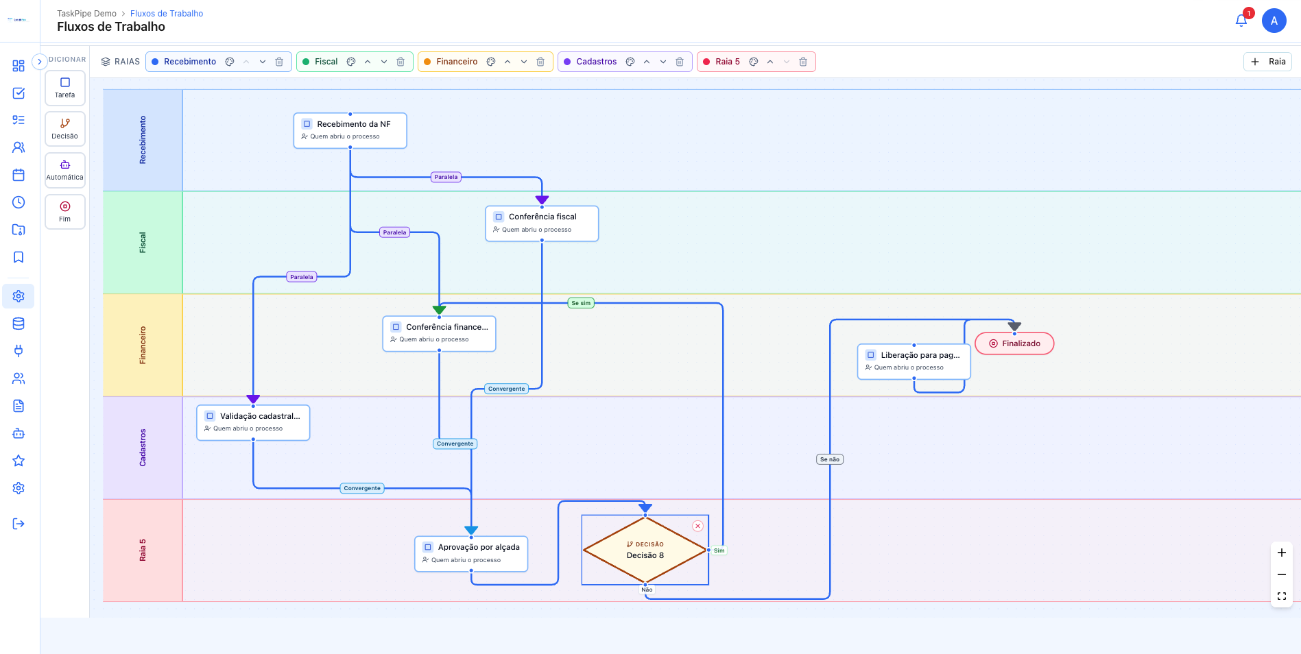Image resolution: width=1301 pixels, height=654 pixels.
Task: Open color palette for Raia 5 lane
Action: (754, 62)
